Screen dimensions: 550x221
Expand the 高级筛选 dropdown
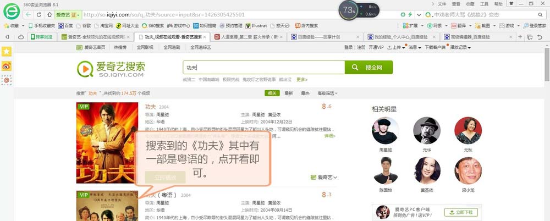327,93
